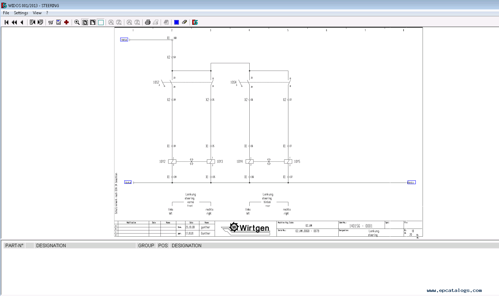The width and height of the screenshot is (499, 296).
Task: Print the diagram with the printer icon
Action: coord(148,22)
